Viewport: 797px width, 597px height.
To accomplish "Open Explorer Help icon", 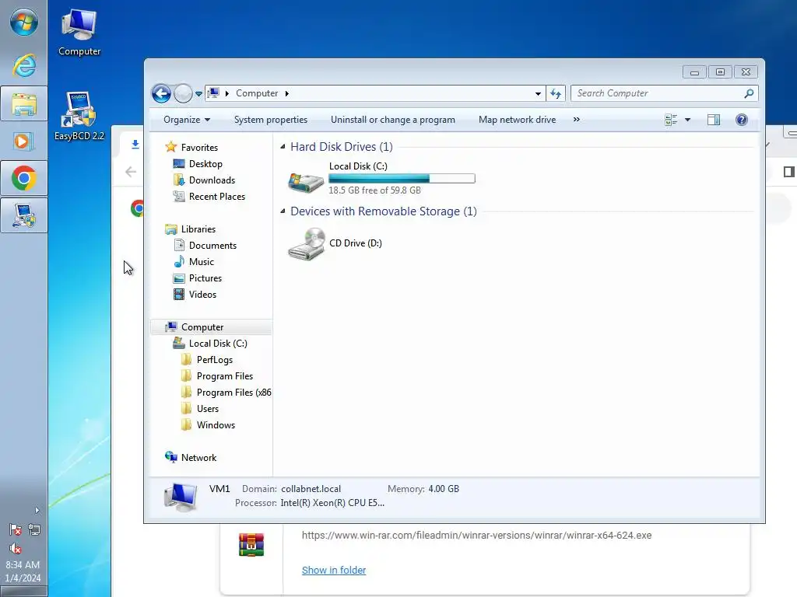I will [741, 120].
